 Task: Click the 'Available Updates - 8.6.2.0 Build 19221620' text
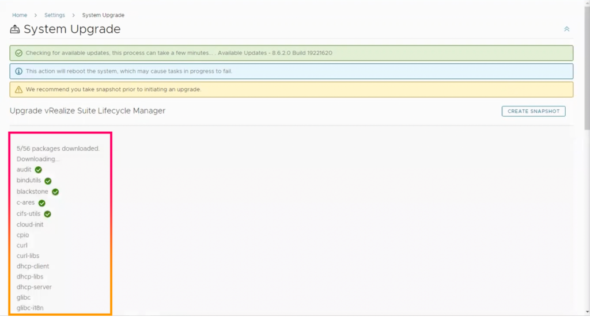(x=275, y=53)
